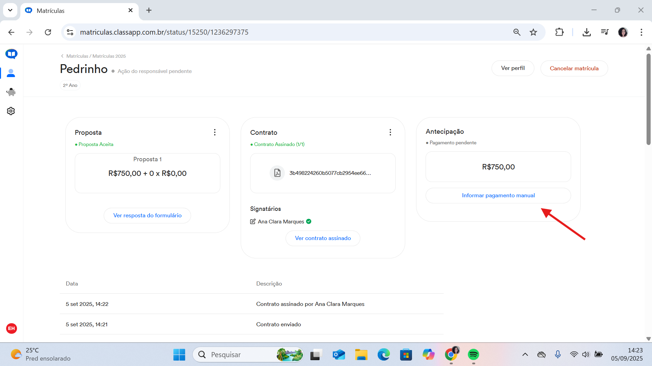Screen dimensions: 652x366
Task: Click the taskbar Pesquisar search box
Action: (248, 355)
